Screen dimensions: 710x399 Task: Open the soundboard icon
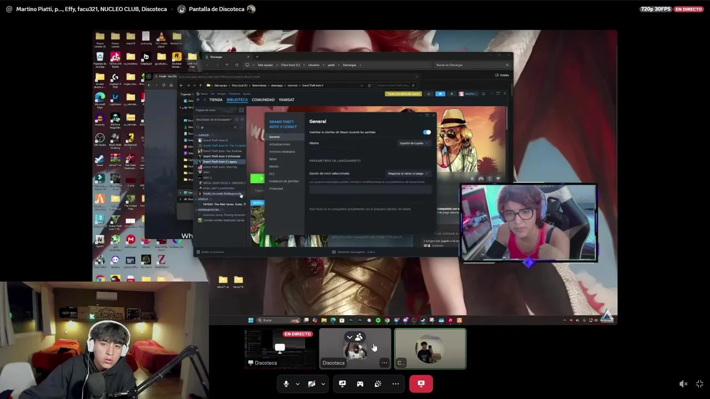(x=378, y=383)
